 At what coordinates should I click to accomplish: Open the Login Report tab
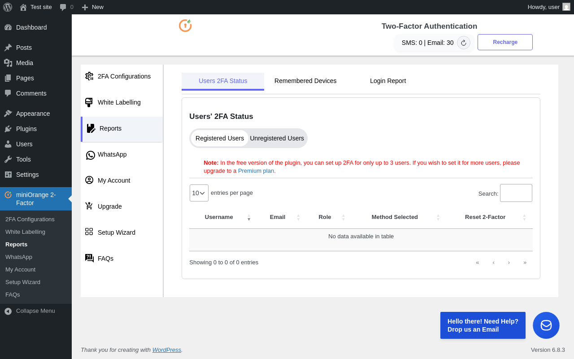coord(388,81)
